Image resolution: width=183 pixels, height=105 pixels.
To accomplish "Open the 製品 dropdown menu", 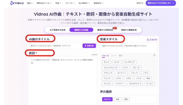I will click(x=30, y=3).
